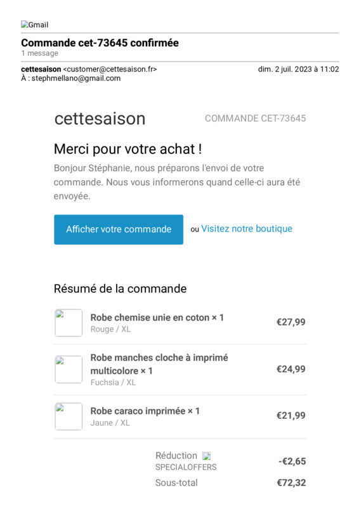
Task: Click the discount tag icon beside Réduction
Action: click(x=207, y=456)
